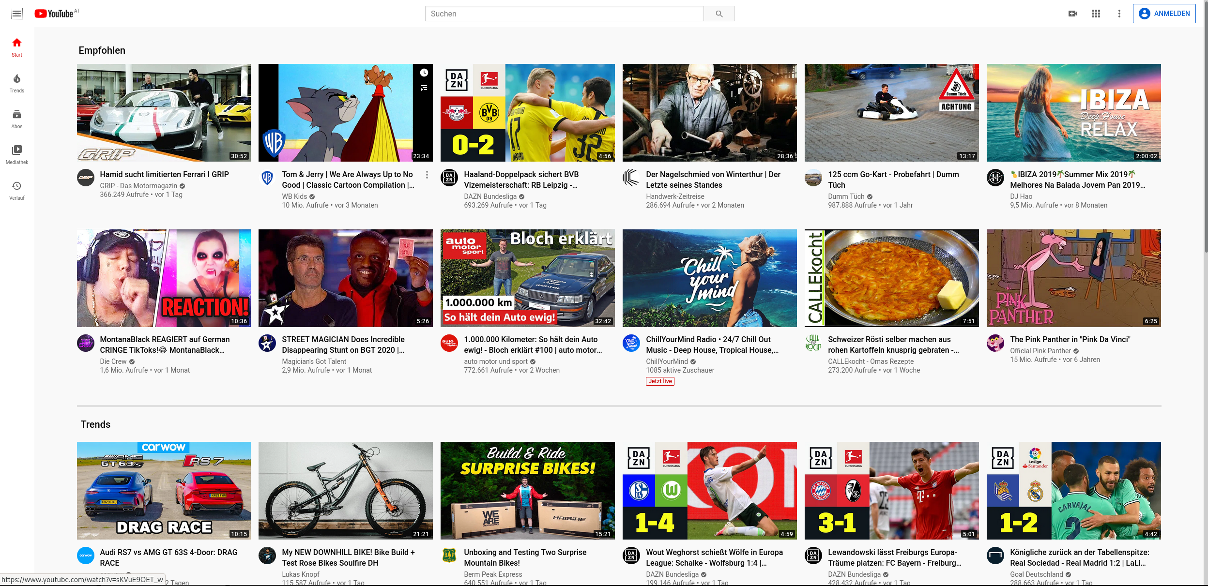Click the 'Jetzt live' badge
Screen dimensions: 1208x586
tap(660, 381)
